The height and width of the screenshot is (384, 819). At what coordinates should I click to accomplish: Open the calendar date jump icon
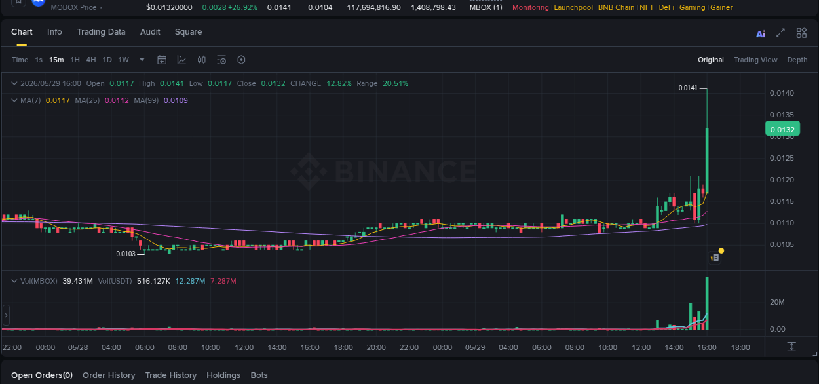coord(162,60)
